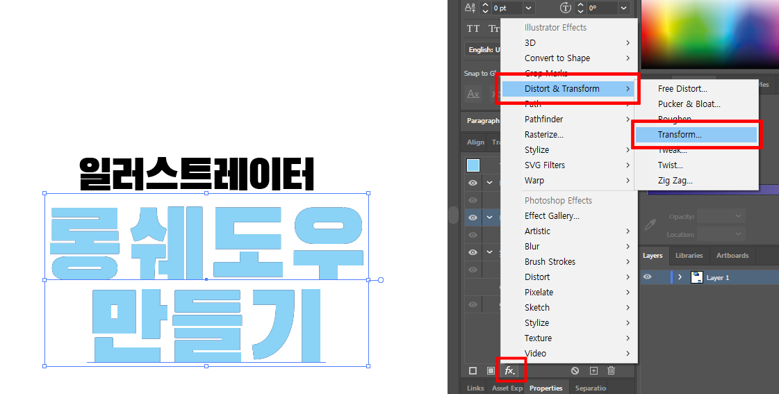Open the Convert to Shape submenu
779x394 pixels.
pos(569,58)
